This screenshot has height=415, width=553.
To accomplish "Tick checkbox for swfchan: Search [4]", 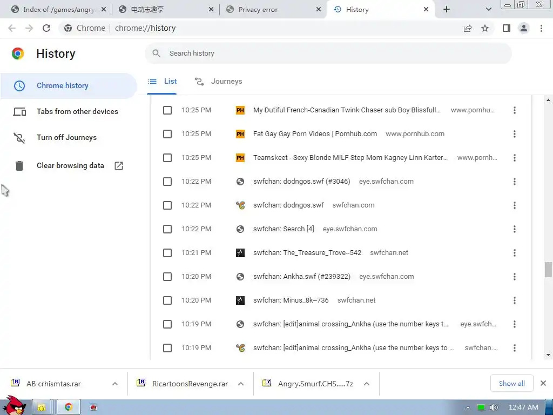I will (x=167, y=229).
